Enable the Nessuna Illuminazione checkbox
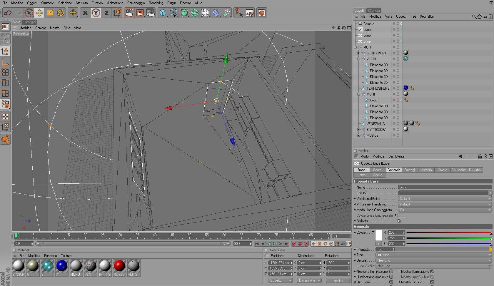The height and width of the screenshot is (286, 494). pyautogui.click(x=391, y=272)
